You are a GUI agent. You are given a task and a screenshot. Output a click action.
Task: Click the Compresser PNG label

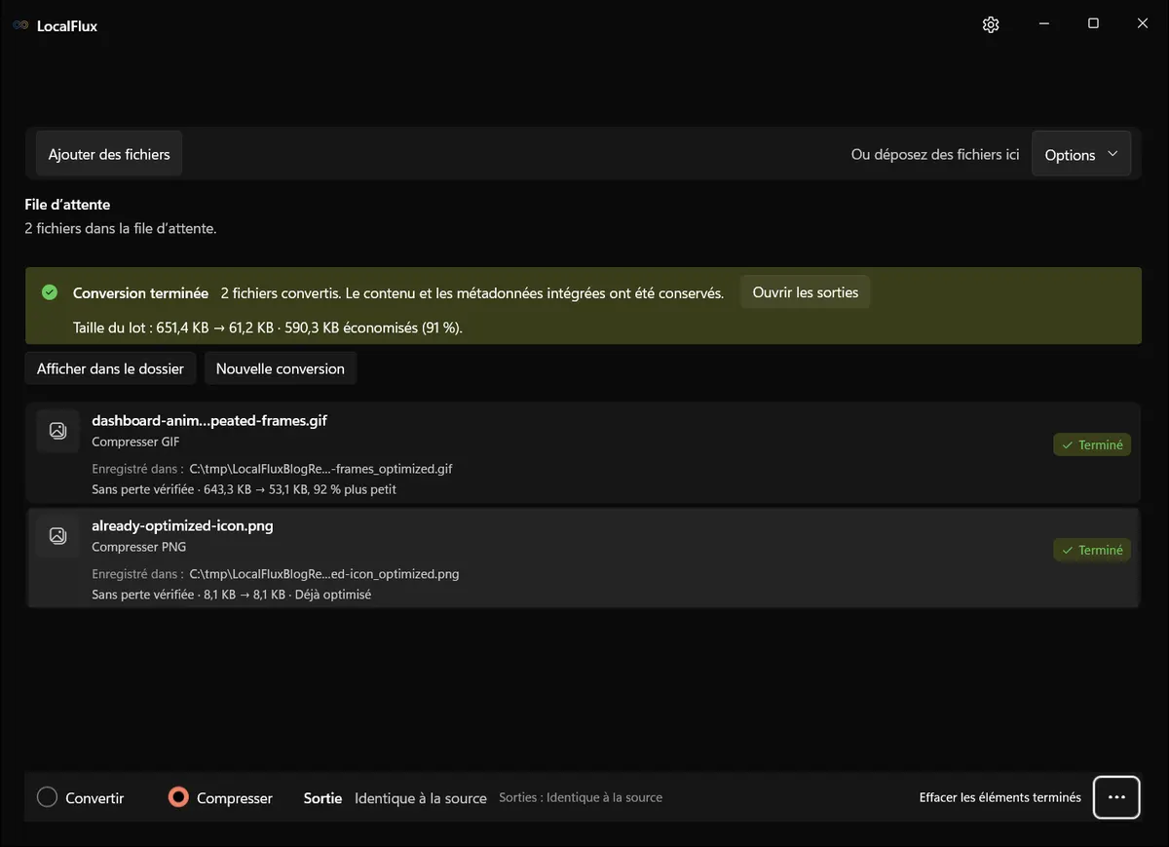pos(138,547)
